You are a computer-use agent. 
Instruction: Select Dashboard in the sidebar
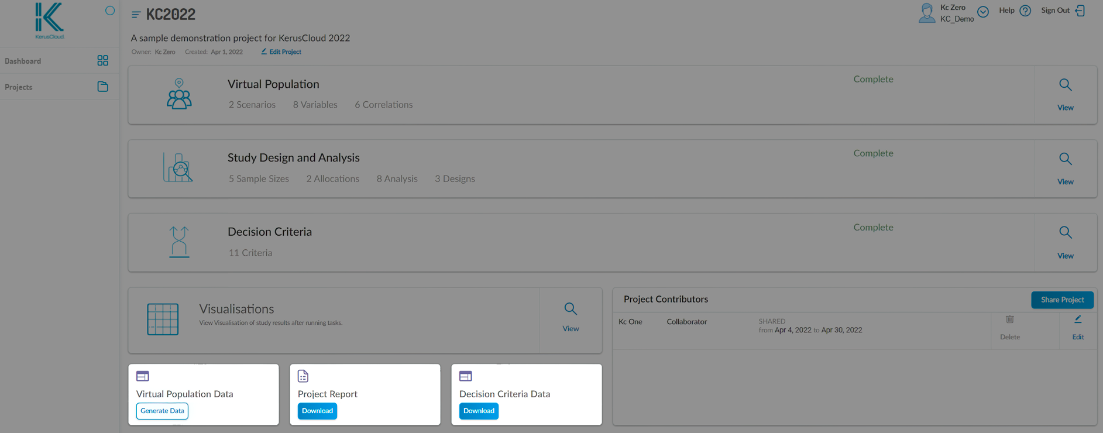click(x=23, y=61)
